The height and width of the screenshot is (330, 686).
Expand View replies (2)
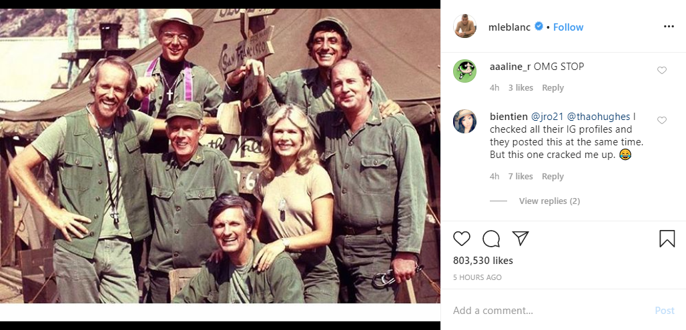click(x=549, y=201)
